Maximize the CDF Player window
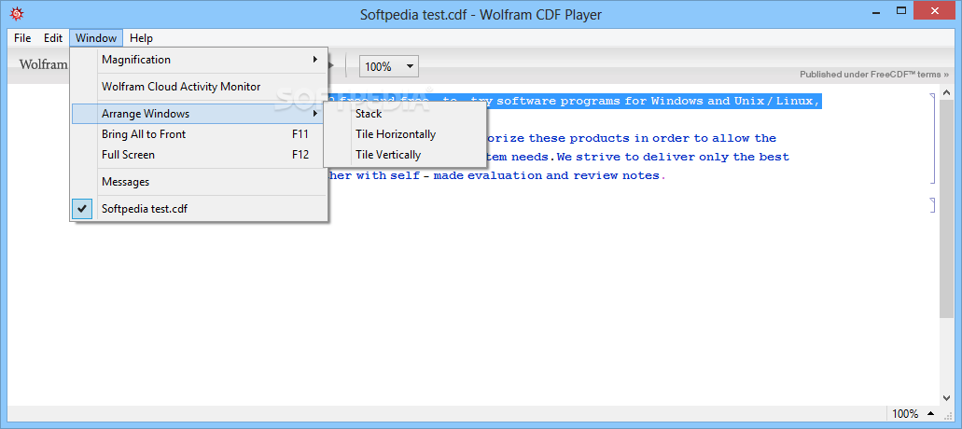962x429 pixels. [901, 10]
